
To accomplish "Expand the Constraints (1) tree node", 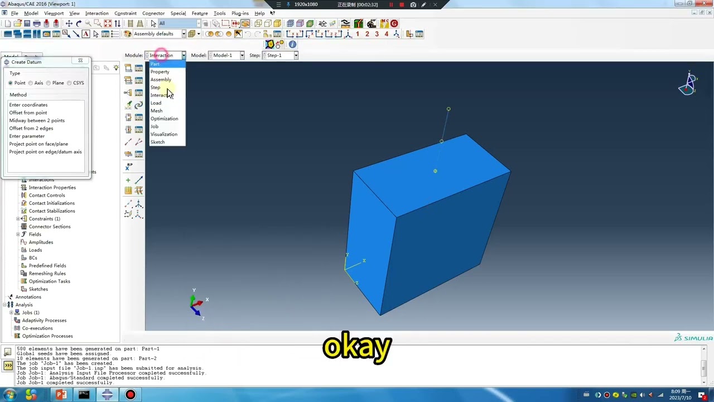I will [x=18, y=219].
